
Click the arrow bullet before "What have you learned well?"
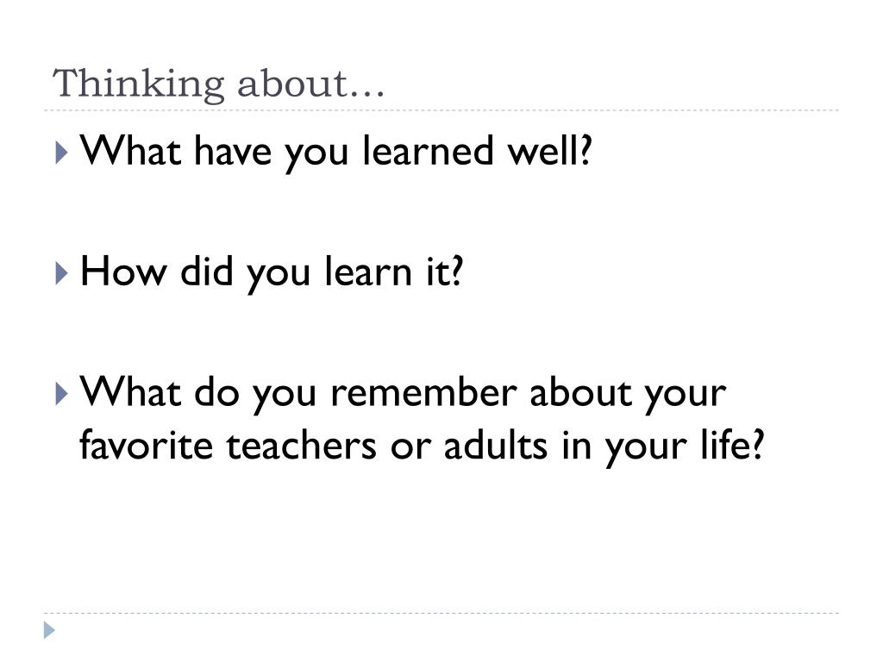tap(62, 153)
